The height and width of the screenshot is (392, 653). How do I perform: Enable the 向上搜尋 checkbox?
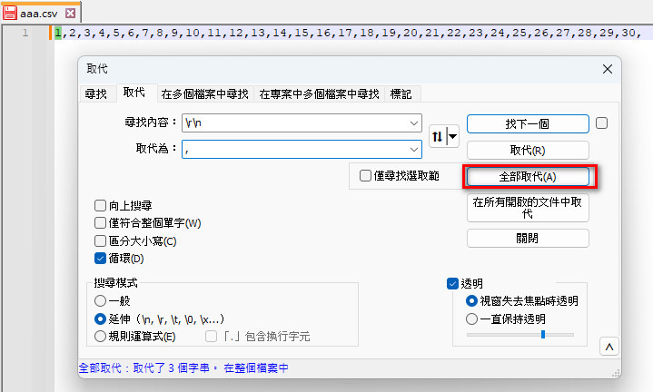(x=100, y=206)
